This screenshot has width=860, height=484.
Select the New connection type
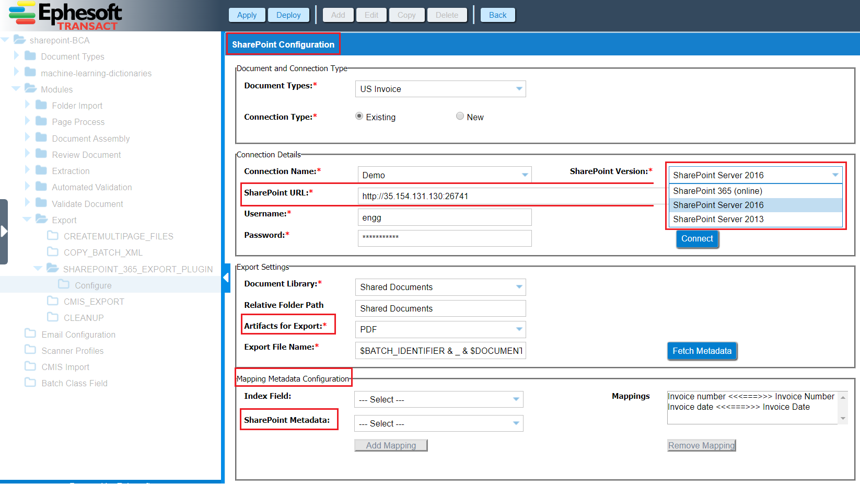(460, 116)
